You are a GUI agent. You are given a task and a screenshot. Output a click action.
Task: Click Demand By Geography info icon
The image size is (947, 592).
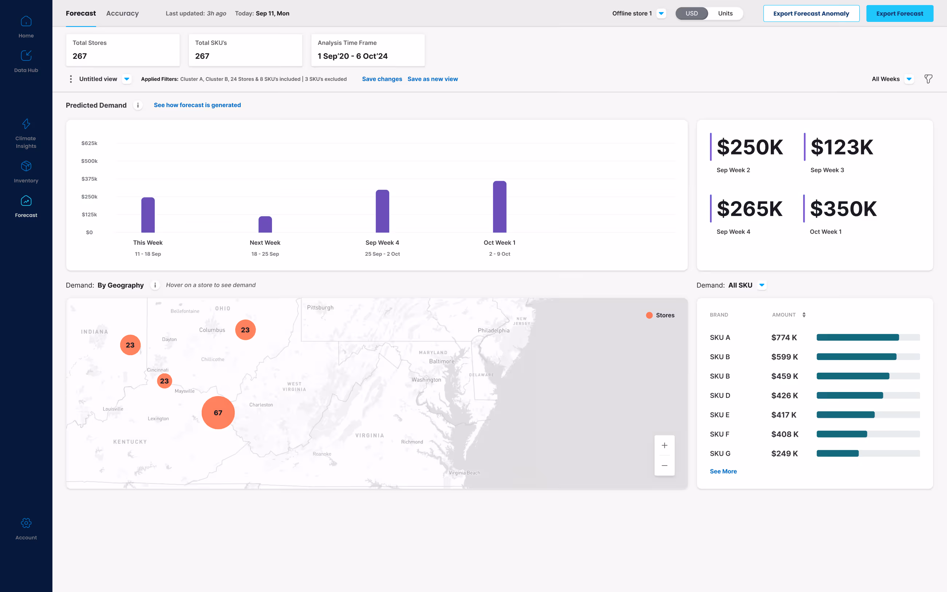[x=155, y=285]
